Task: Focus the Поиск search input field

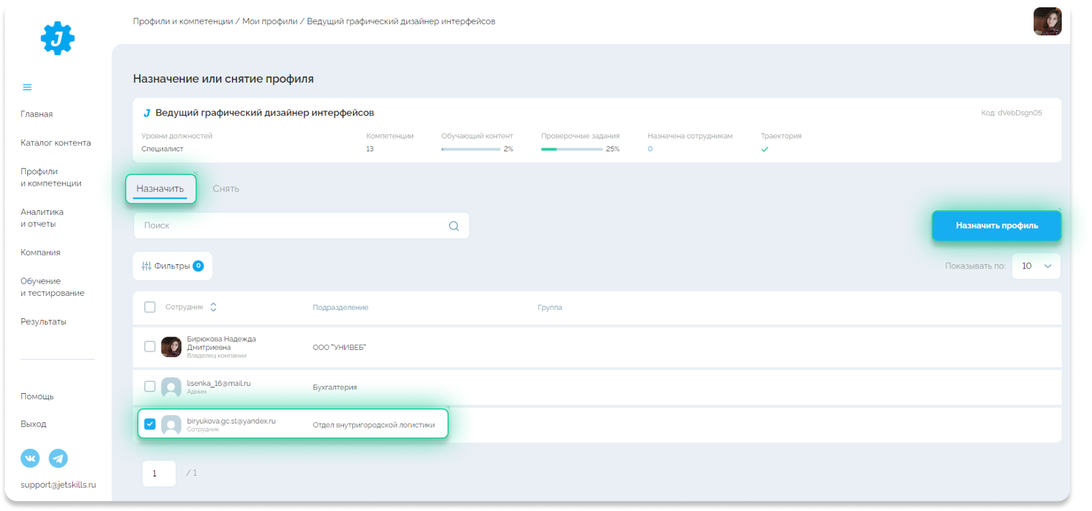Action: point(292,226)
